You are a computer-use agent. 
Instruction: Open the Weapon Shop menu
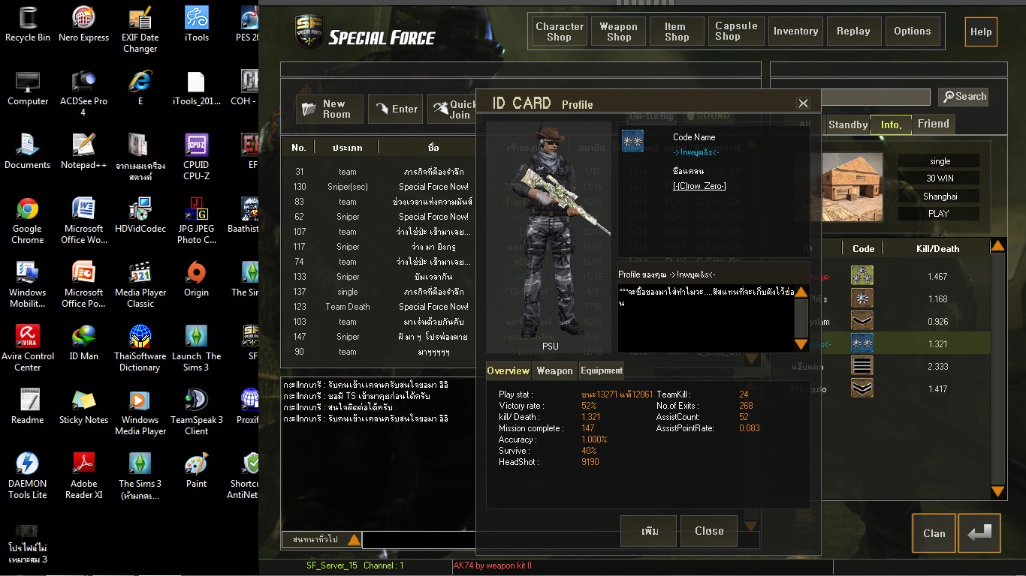[619, 31]
